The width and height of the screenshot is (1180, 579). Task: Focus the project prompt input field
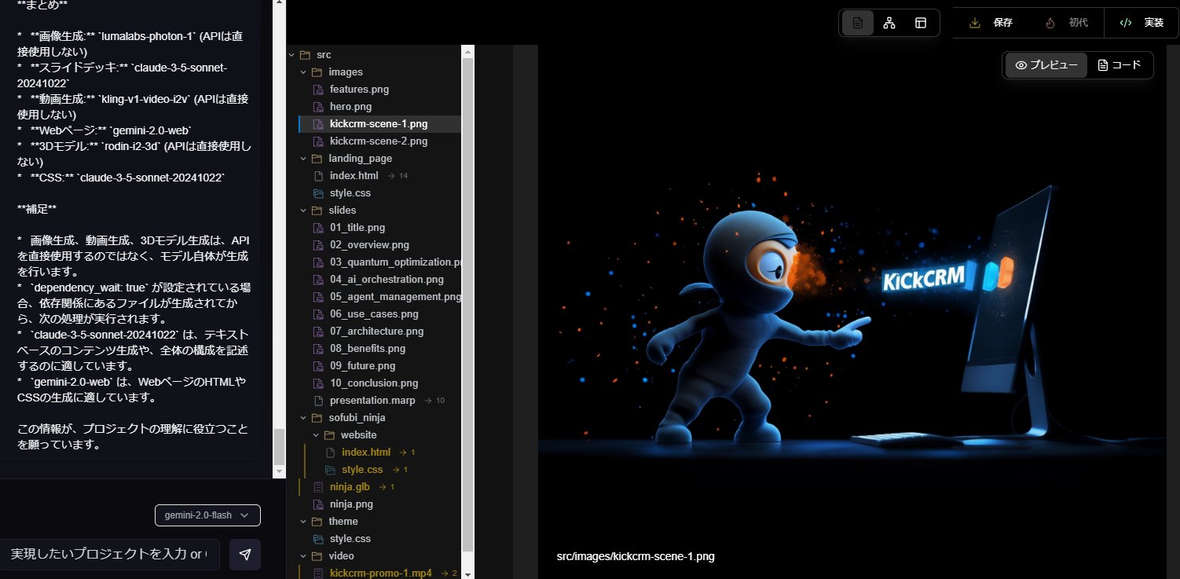click(110, 555)
